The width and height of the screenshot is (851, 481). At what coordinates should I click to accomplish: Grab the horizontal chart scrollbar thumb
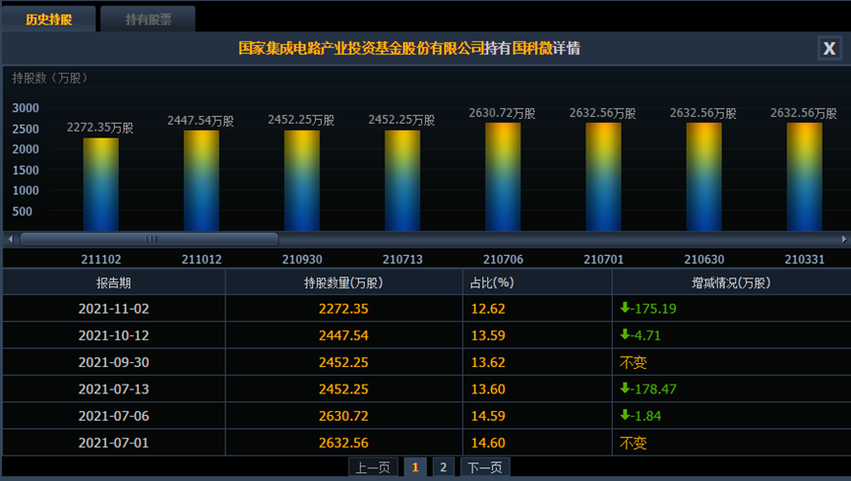pos(150,239)
